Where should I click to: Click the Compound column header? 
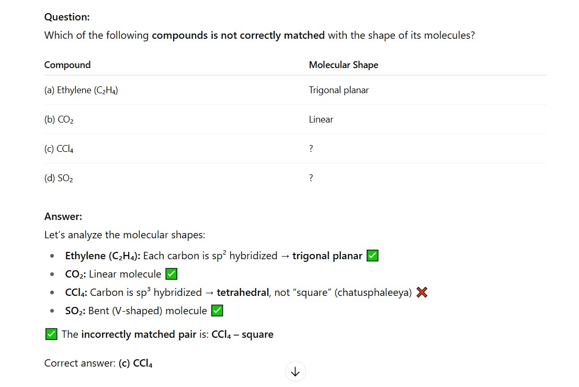(67, 65)
